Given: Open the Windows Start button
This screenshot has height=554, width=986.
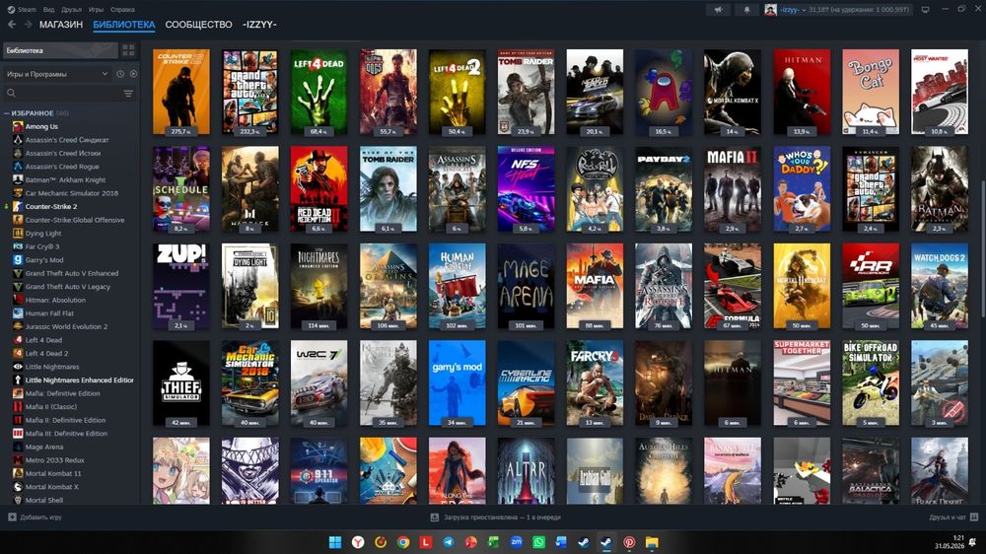Looking at the screenshot, I should (335, 542).
